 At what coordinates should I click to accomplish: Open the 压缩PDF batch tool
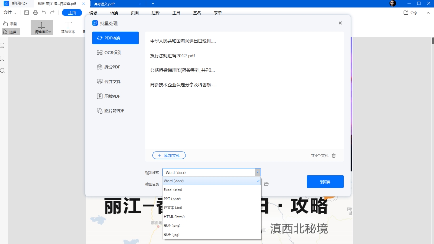click(112, 96)
